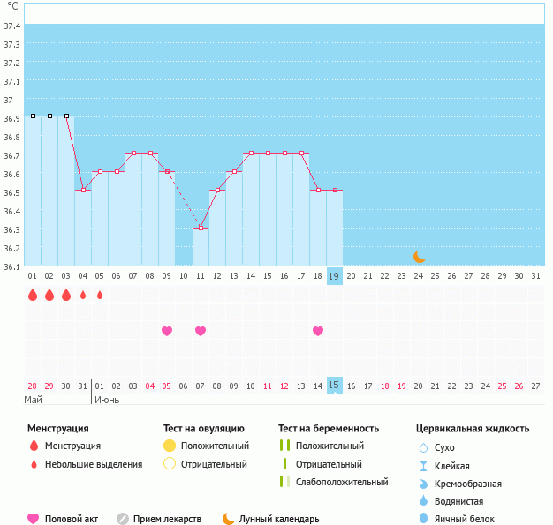Click the Июнь month label

pos(107,401)
